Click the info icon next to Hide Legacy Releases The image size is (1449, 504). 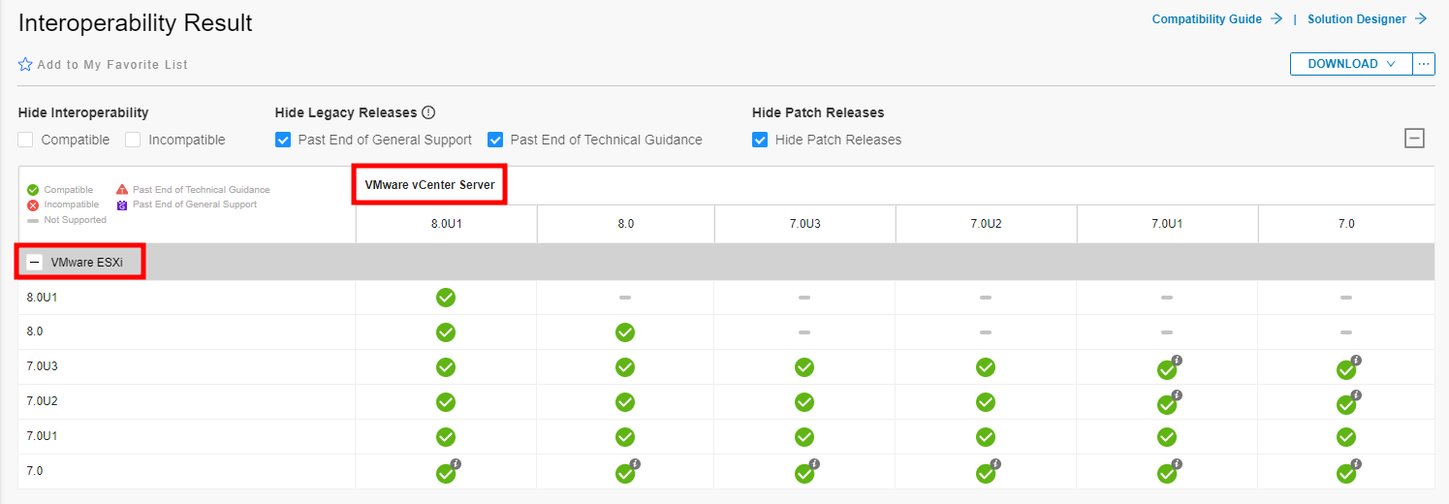point(428,112)
